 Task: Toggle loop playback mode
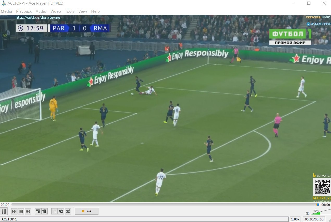click(61, 211)
